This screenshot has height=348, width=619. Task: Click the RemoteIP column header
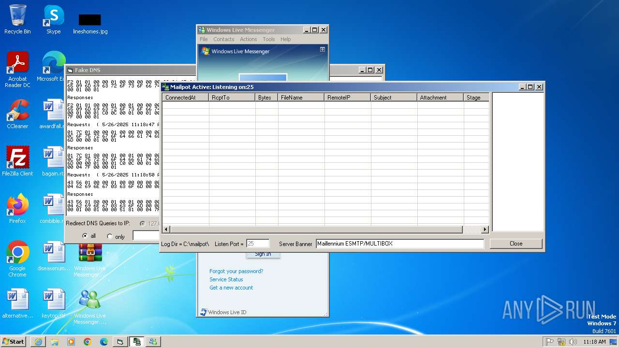click(348, 97)
